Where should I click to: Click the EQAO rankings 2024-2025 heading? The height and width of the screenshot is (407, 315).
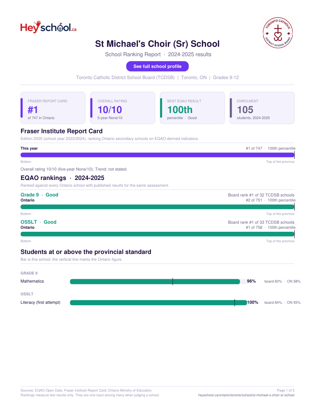click(x=62, y=178)
